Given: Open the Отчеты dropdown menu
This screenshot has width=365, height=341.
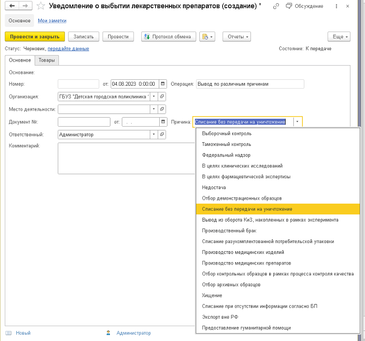Looking at the screenshot, I should (x=236, y=37).
